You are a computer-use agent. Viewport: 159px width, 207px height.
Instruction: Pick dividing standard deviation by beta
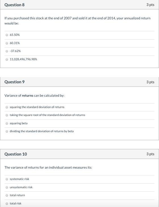7,131
